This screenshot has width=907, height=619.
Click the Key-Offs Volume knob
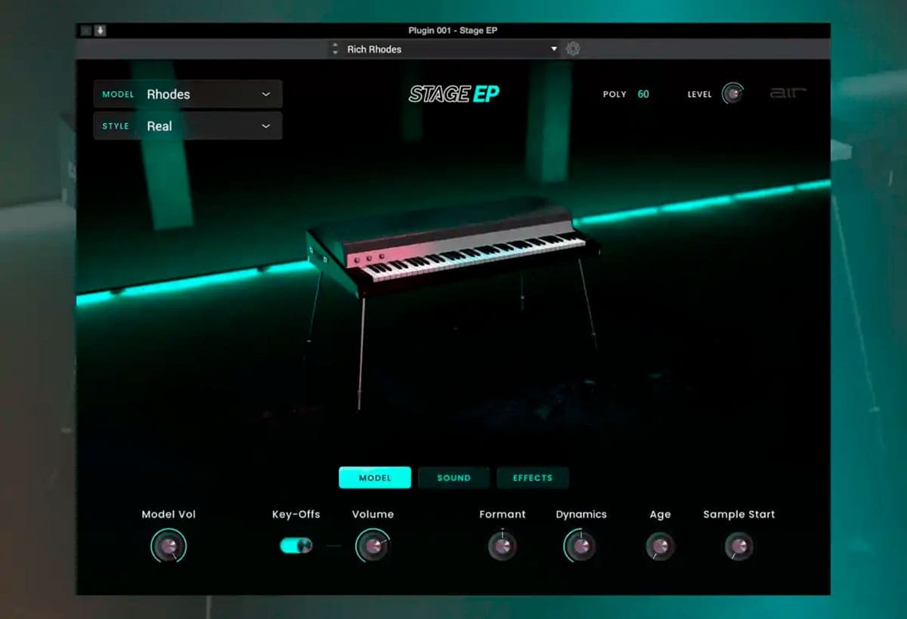[x=373, y=545]
